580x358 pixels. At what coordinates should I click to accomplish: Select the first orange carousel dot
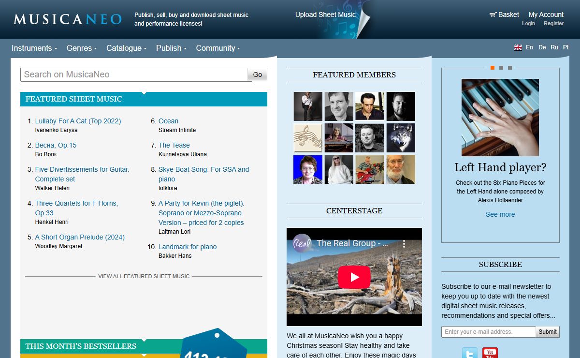(492, 68)
